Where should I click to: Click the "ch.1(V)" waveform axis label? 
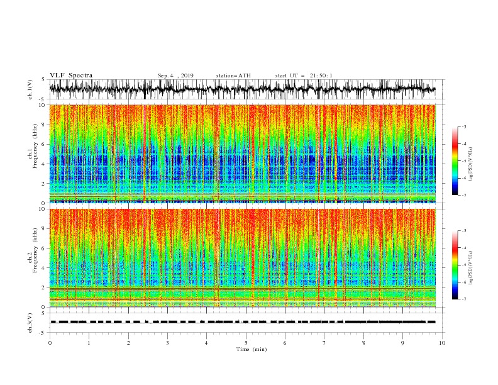[x=30, y=89]
